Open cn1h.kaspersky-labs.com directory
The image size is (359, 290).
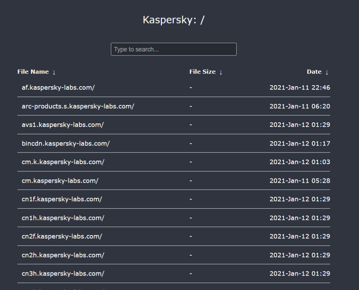[63, 218]
